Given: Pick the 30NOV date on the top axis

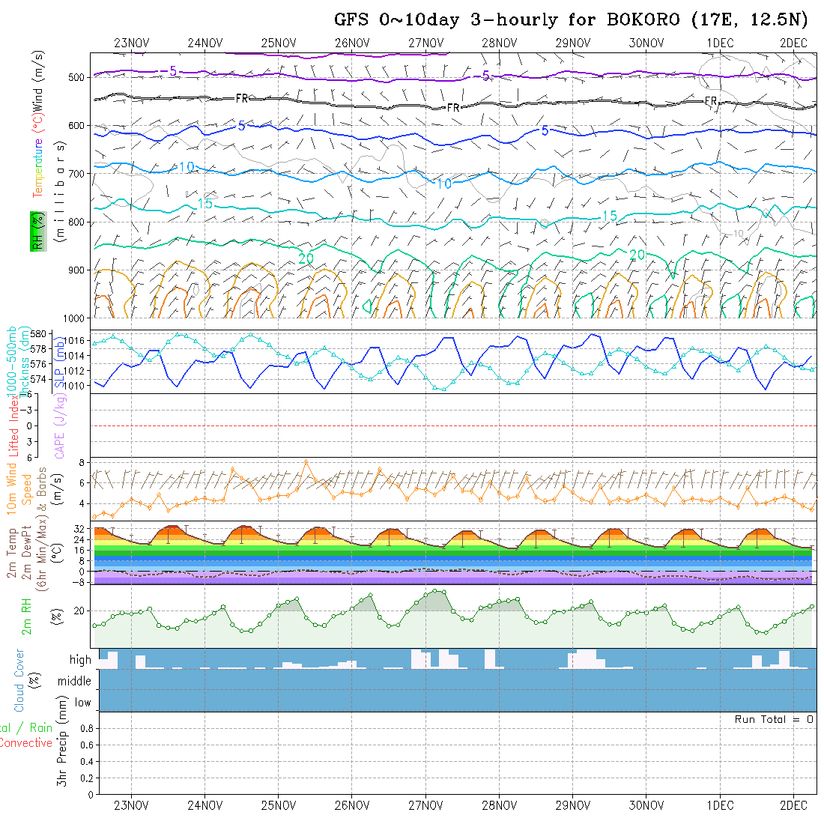Looking at the screenshot, I should point(646,43).
